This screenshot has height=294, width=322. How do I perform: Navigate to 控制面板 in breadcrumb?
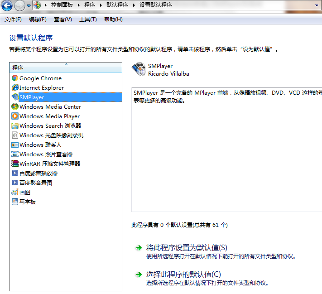point(62,5)
